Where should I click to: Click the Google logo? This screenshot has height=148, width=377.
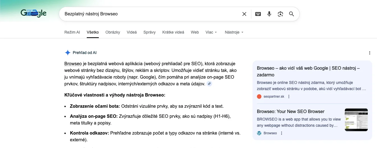(x=34, y=13)
